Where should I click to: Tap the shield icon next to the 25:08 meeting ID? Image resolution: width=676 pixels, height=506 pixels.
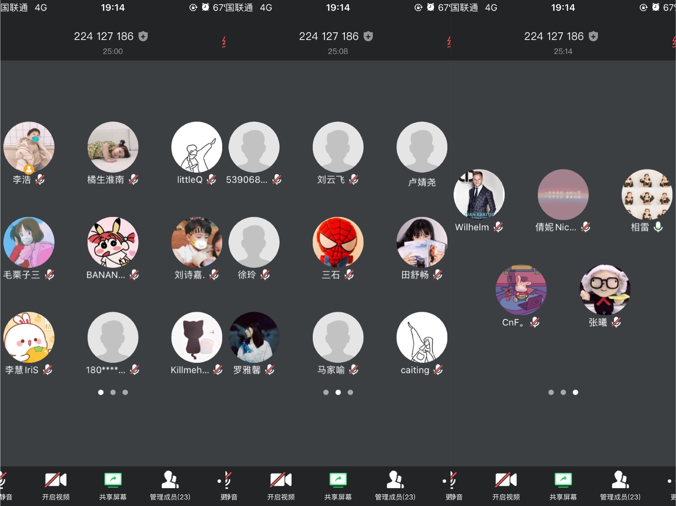pyautogui.click(x=368, y=36)
